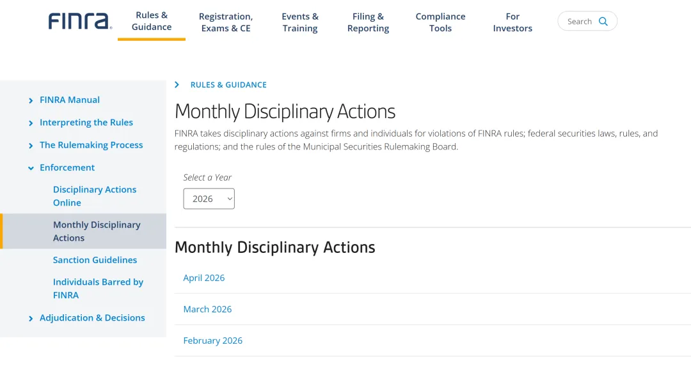This screenshot has width=691, height=366.
Task: Click the search magnifying glass icon
Action: coord(603,21)
